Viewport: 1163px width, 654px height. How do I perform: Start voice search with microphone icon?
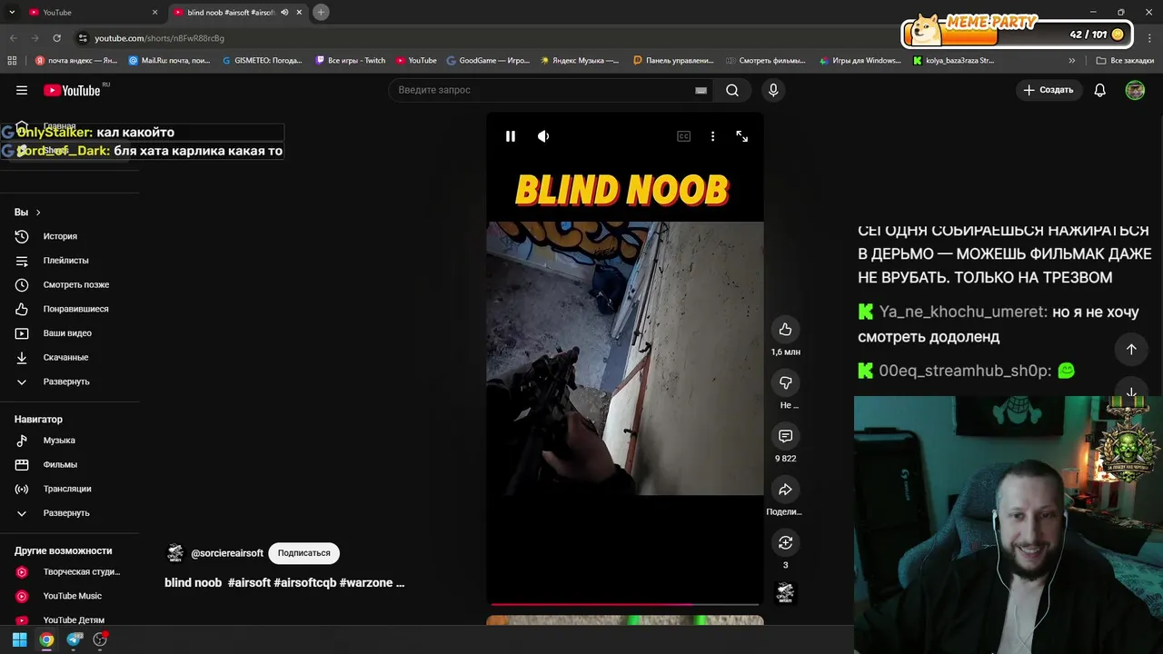[x=773, y=90]
